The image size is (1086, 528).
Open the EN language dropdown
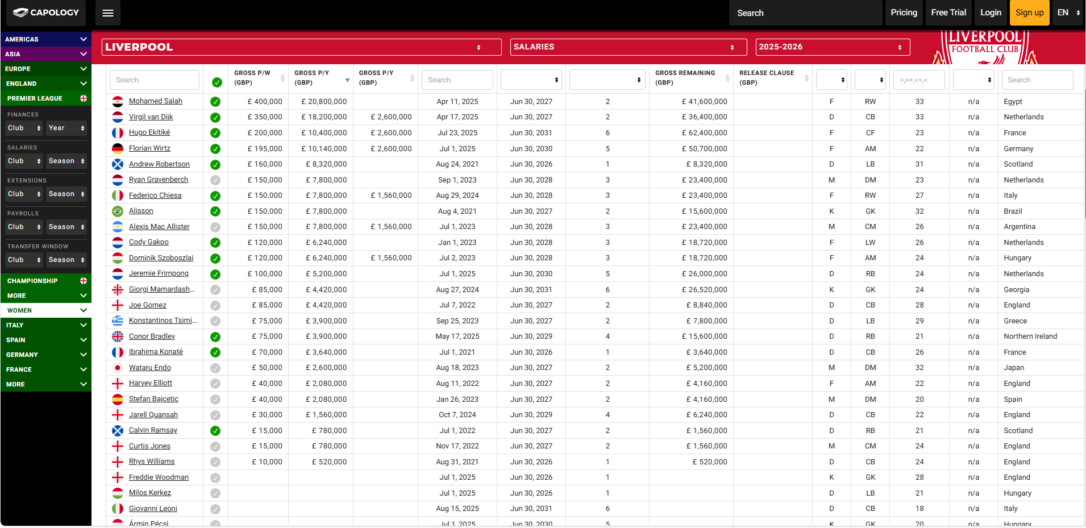pyautogui.click(x=1068, y=13)
